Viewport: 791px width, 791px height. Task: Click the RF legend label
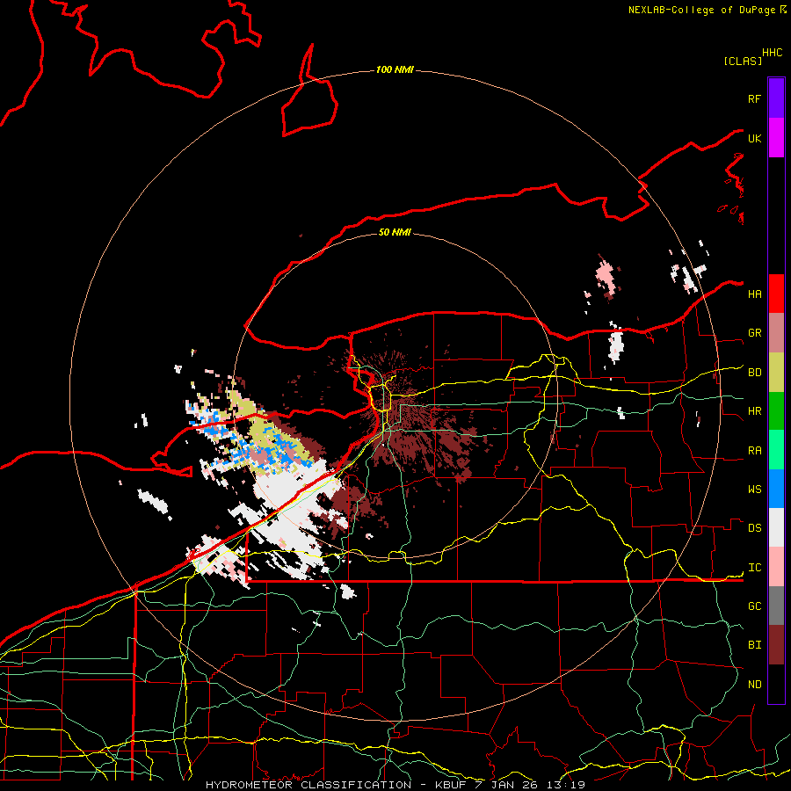754,98
